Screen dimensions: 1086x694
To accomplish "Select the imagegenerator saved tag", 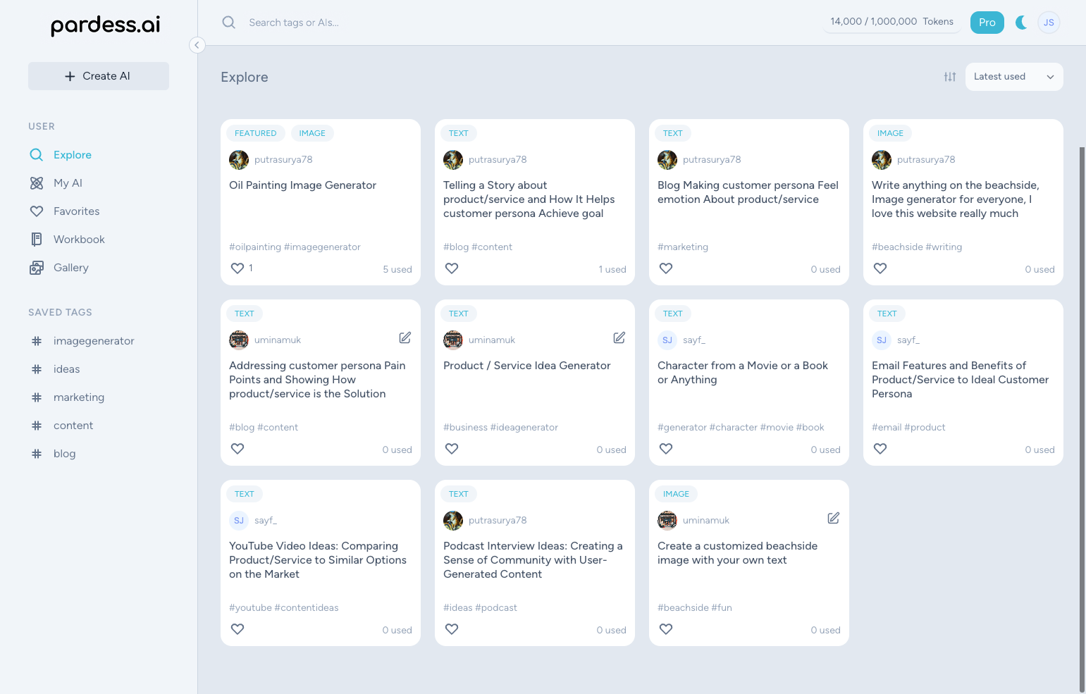I will click(94, 341).
